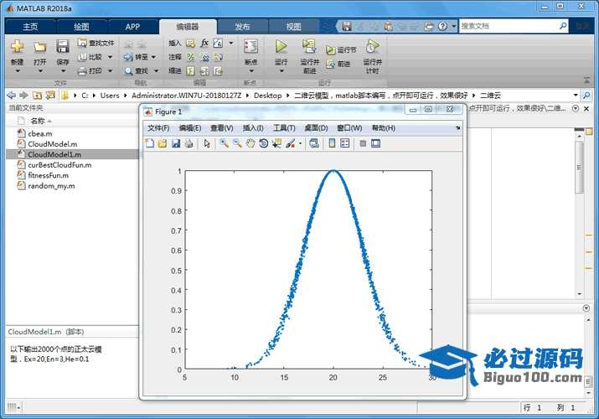Open the 编辑(E) menu in Figure 1
Viewport: 599px width, 419px height.
pos(190,128)
